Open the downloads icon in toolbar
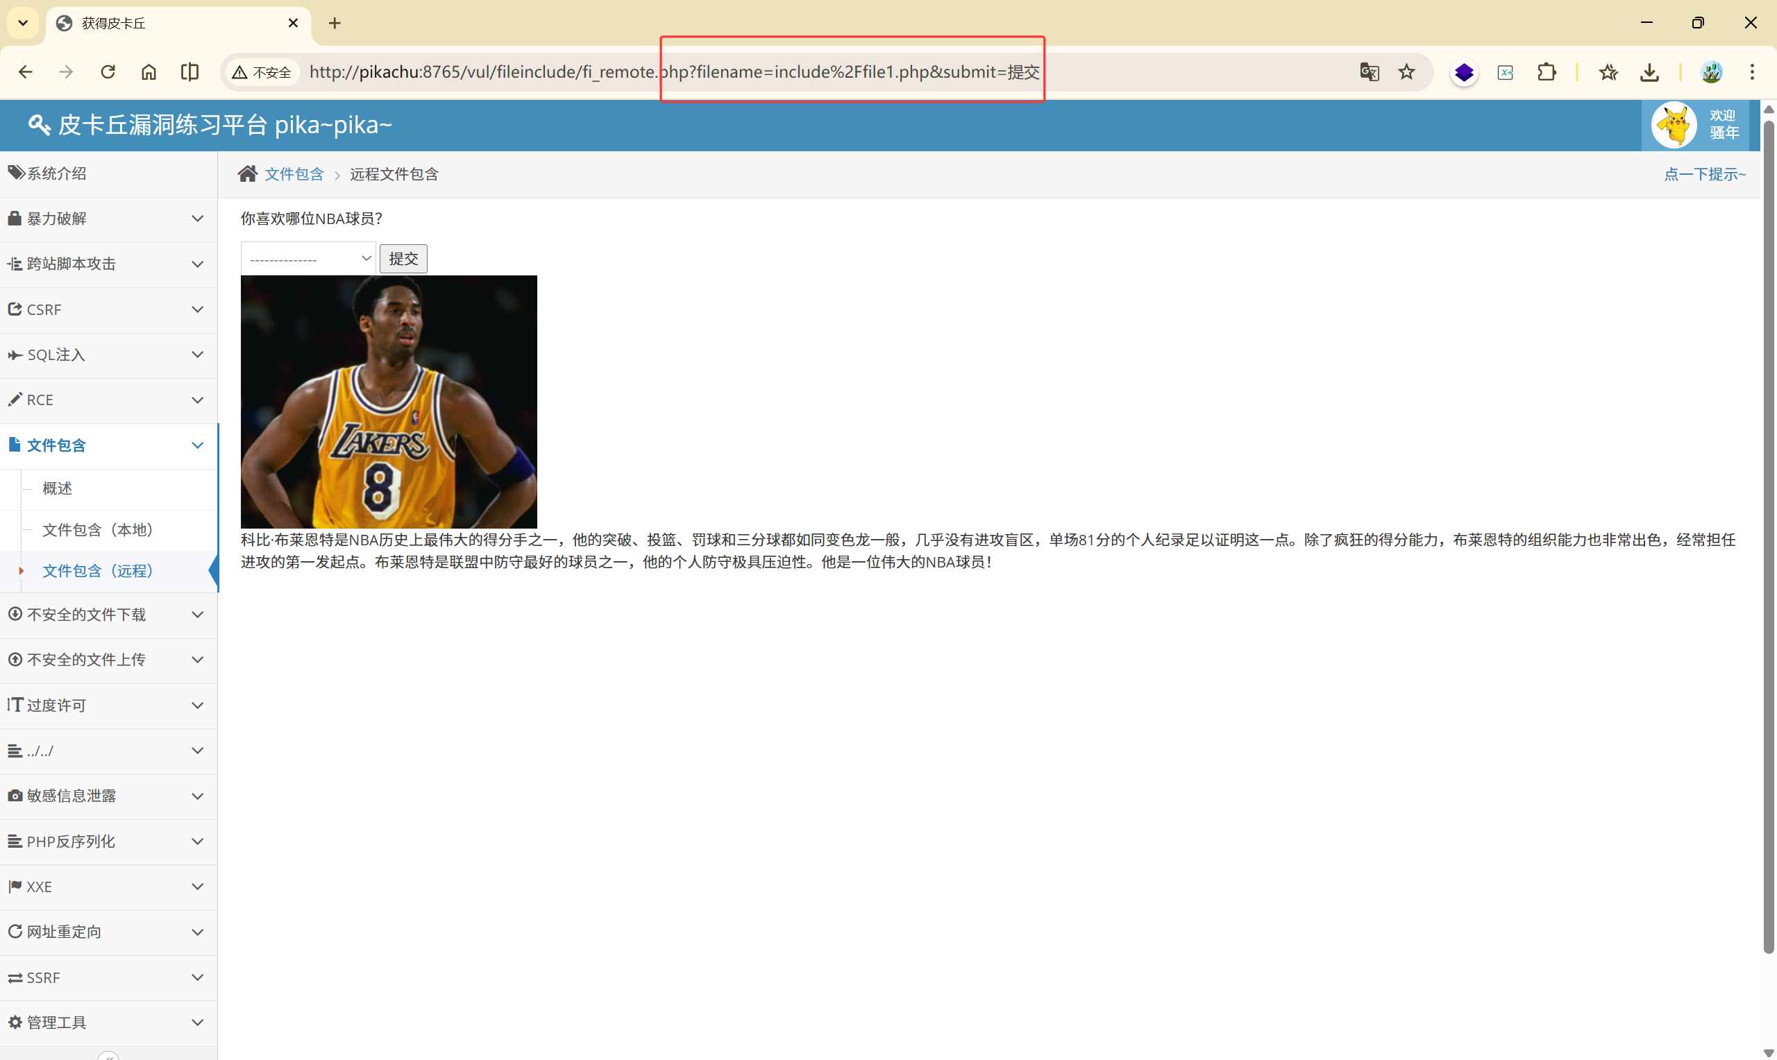Viewport: 1777px width, 1060px height. [x=1649, y=72]
